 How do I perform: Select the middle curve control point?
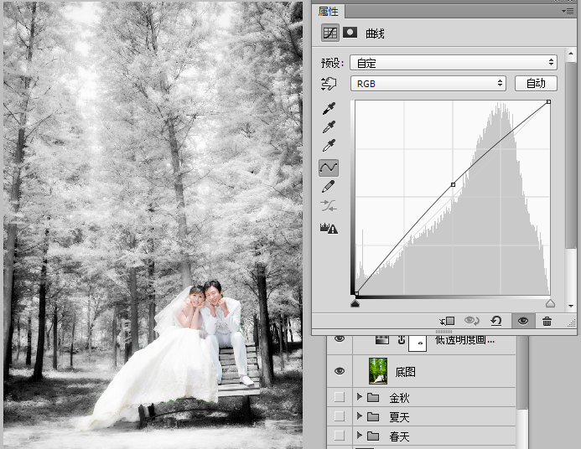pos(453,184)
